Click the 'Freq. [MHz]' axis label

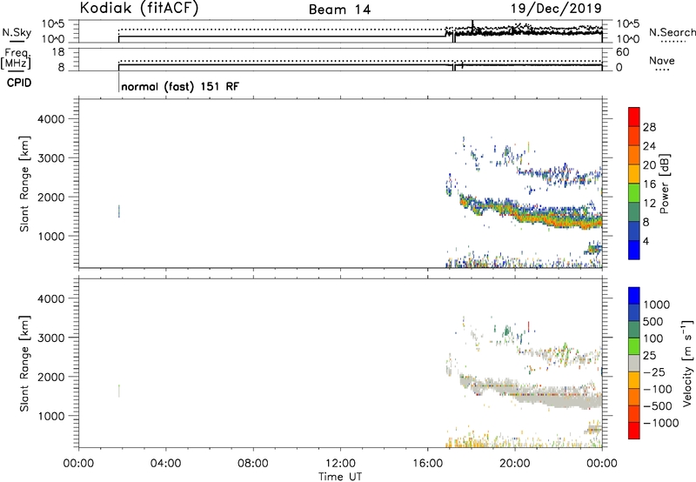[x=16, y=58]
